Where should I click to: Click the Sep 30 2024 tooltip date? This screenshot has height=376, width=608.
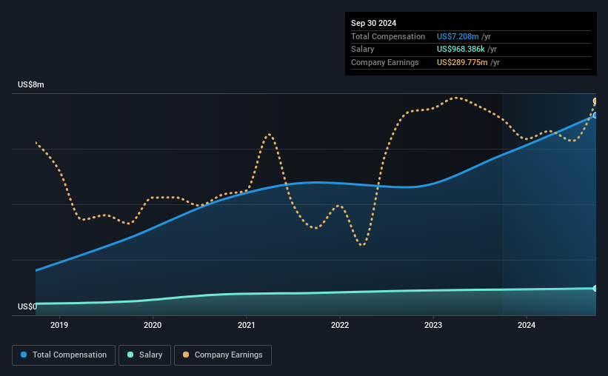point(374,23)
